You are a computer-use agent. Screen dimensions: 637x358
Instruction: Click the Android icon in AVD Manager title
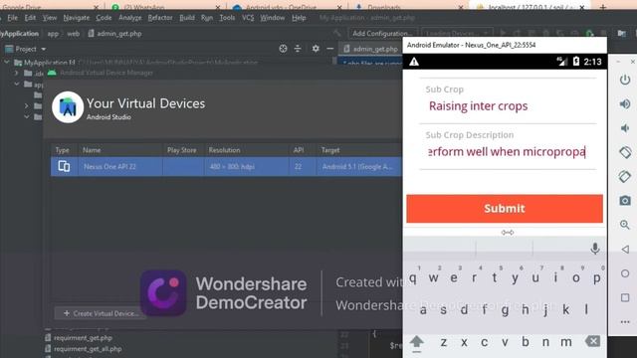tap(52, 73)
